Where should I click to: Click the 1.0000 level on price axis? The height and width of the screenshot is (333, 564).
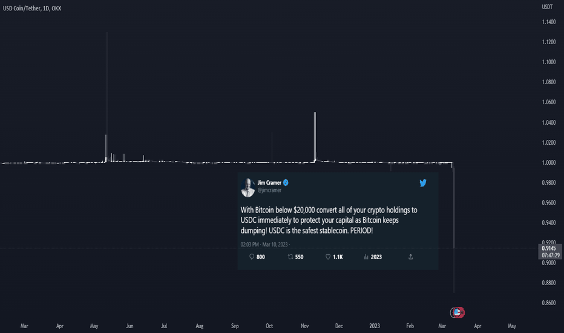(548, 163)
